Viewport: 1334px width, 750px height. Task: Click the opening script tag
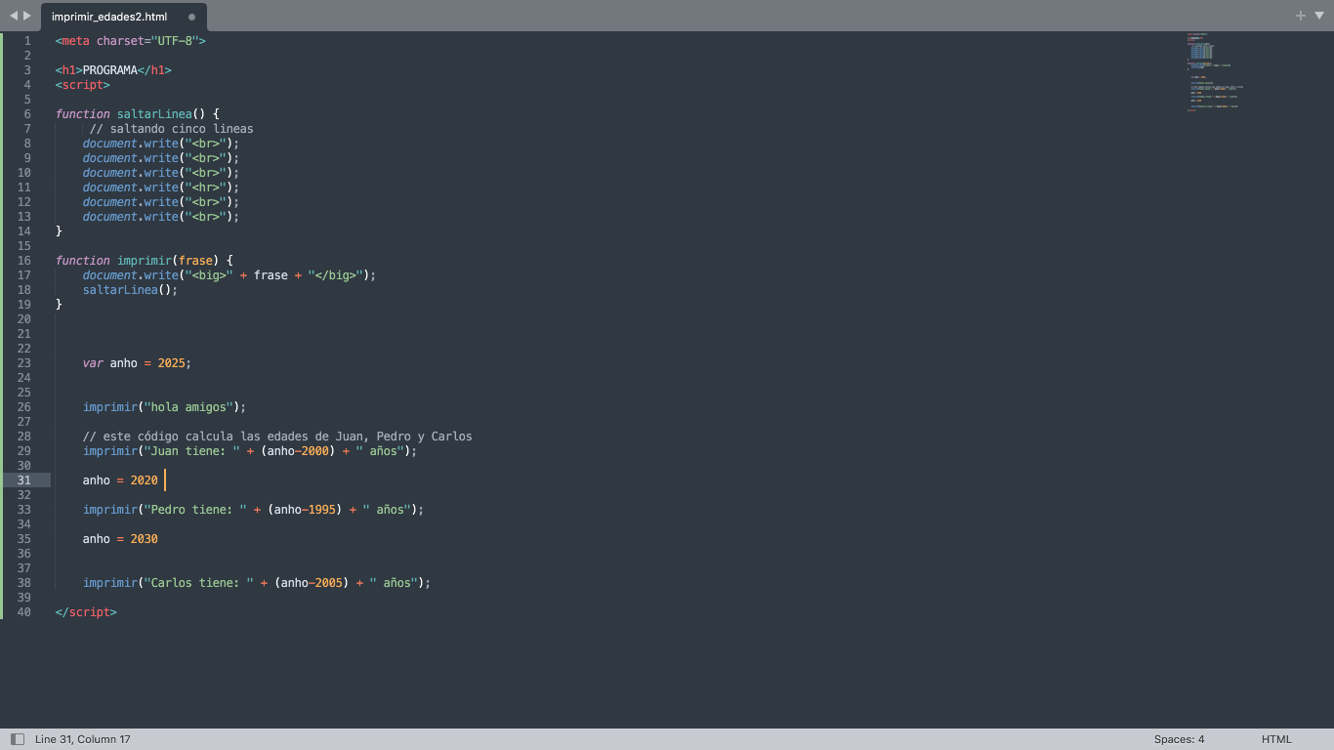[x=83, y=85]
